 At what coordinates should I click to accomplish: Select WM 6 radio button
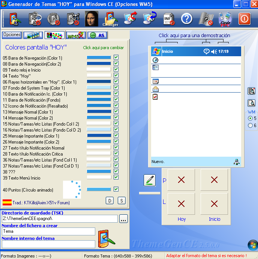point(250,125)
